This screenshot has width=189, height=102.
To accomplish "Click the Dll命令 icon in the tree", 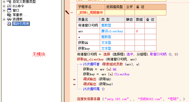I will (x=9, y=6).
